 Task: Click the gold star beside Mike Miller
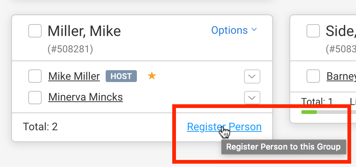coord(152,76)
